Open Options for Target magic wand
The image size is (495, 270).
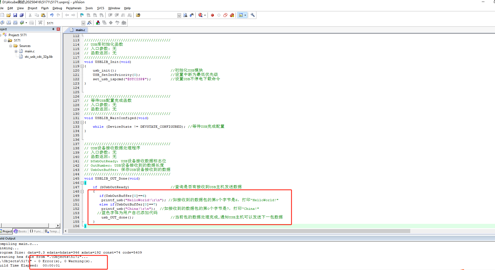tap(89, 23)
